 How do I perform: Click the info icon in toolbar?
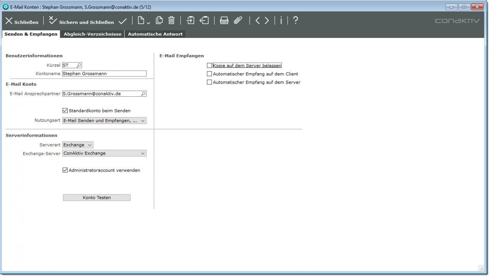(281, 21)
